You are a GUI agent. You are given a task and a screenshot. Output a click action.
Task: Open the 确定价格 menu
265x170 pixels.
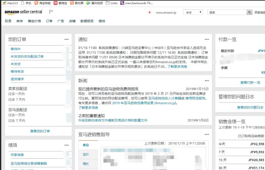tap(34, 21)
